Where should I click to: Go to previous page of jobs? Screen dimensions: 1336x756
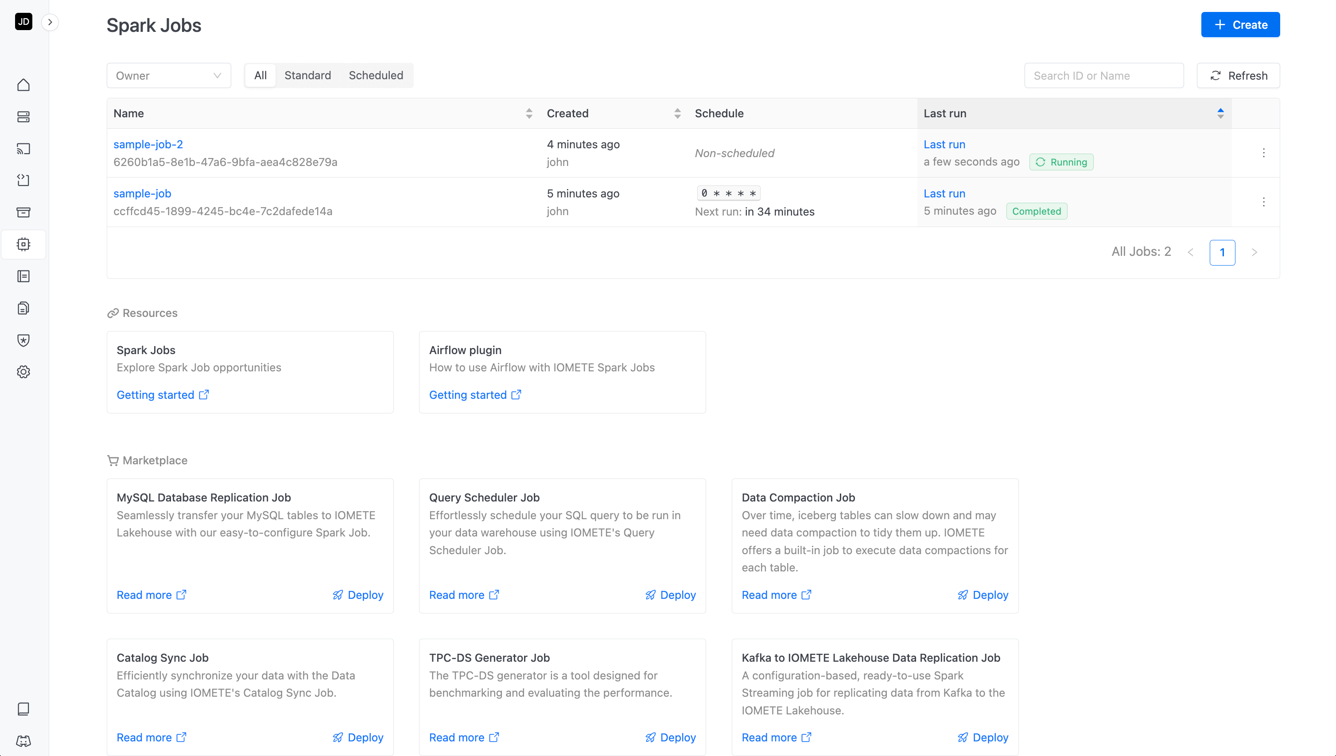(1191, 252)
